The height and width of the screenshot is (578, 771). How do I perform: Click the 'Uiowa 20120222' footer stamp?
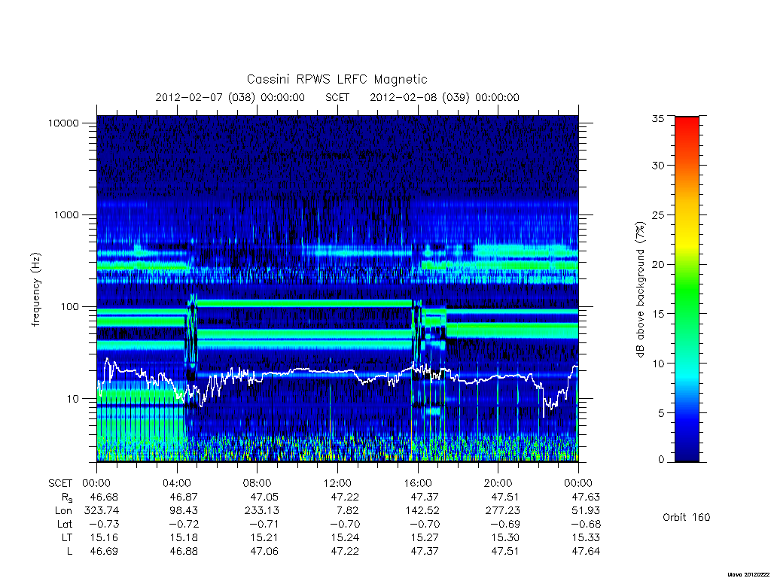point(749,574)
